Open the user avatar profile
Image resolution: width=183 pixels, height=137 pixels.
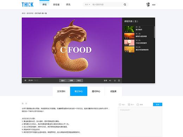[148, 5]
